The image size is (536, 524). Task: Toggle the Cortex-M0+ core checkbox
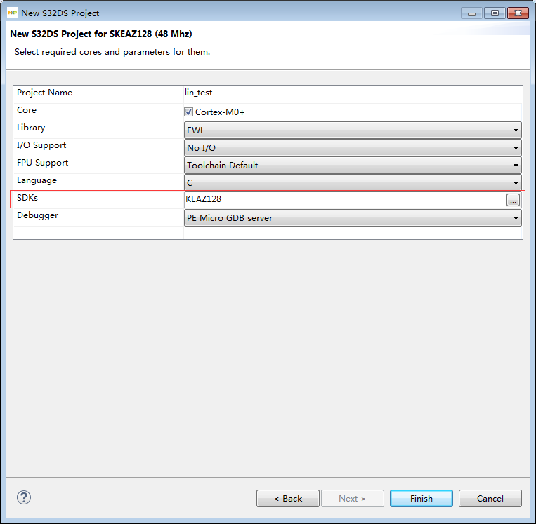click(188, 112)
